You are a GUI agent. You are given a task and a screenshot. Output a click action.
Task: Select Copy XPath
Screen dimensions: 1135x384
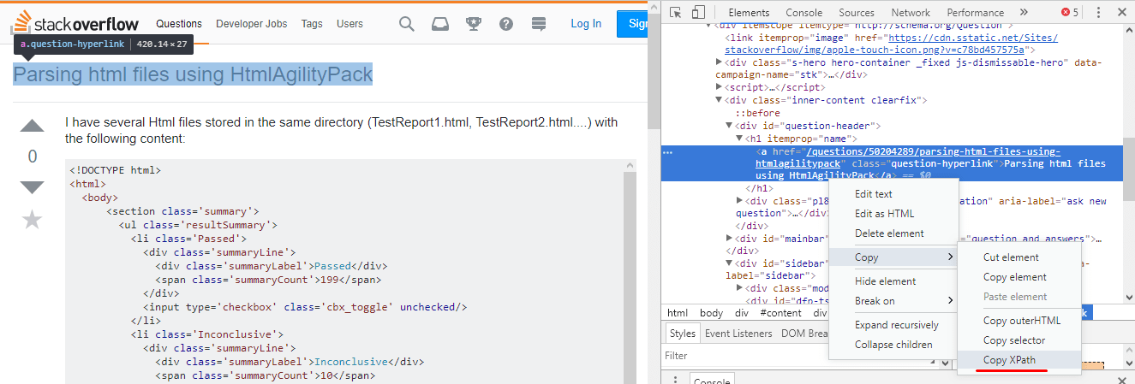[x=1009, y=360]
